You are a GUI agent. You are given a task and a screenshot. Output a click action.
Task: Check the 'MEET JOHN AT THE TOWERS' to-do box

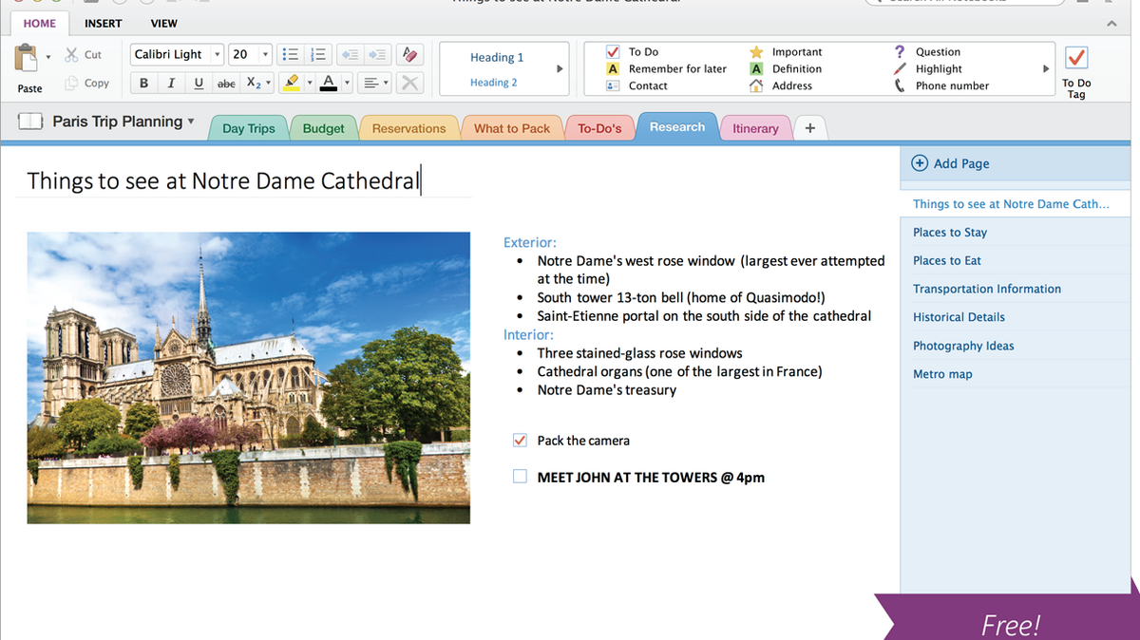coord(520,476)
